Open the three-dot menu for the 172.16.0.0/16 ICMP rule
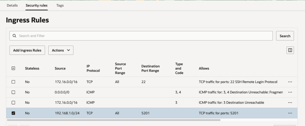This screenshot has height=126, width=305. (x=290, y=103)
